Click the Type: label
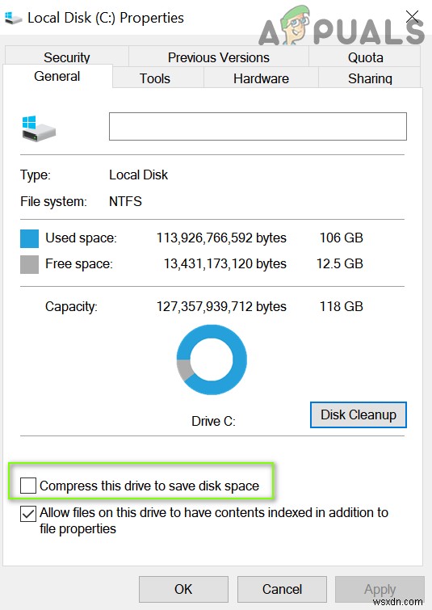Screen dimensions: 432x610 tap(36, 175)
